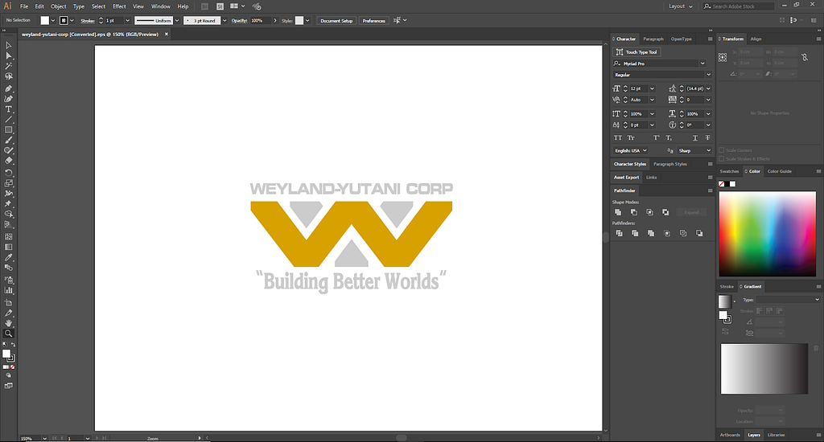Select the Type tool
824x442 pixels.
tap(8, 109)
